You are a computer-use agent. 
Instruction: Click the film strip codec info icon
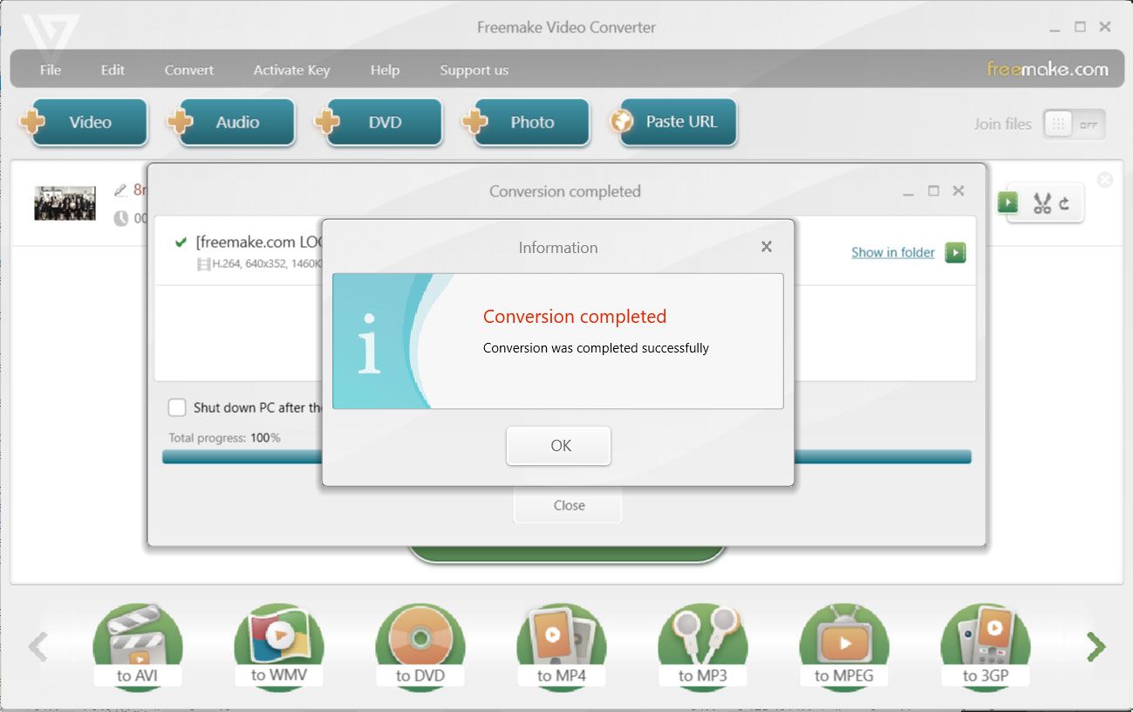click(x=203, y=263)
